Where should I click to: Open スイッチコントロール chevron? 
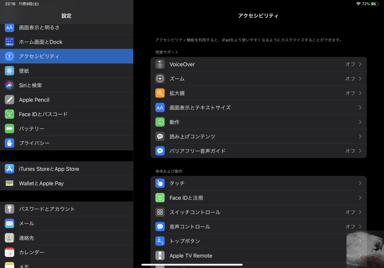pos(360,212)
